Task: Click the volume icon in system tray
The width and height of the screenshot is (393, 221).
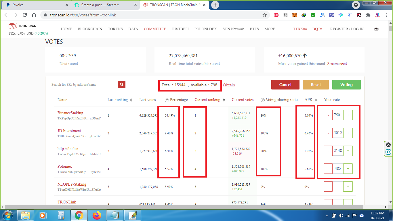Action: pyautogui.click(x=341, y=215)
